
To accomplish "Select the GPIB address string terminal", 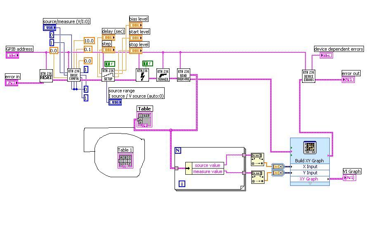I will click(12, 55).
